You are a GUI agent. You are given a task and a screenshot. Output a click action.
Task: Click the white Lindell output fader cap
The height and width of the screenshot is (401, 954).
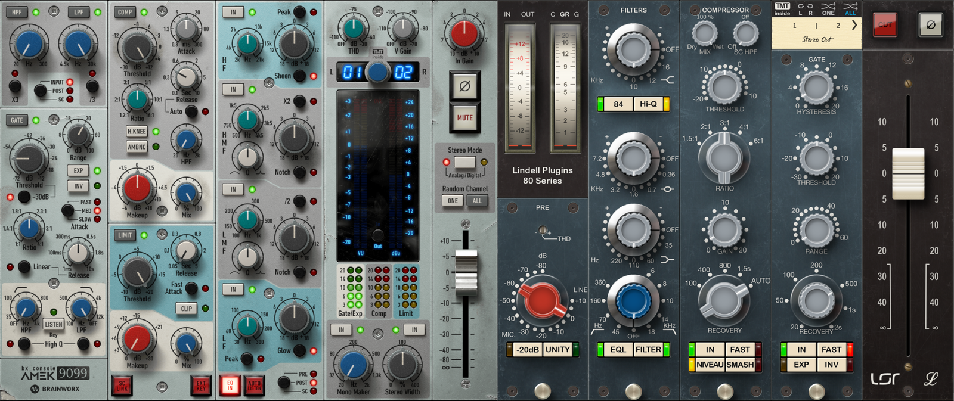908,173
